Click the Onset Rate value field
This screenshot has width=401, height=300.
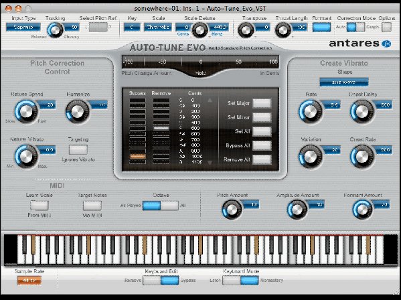384,149
